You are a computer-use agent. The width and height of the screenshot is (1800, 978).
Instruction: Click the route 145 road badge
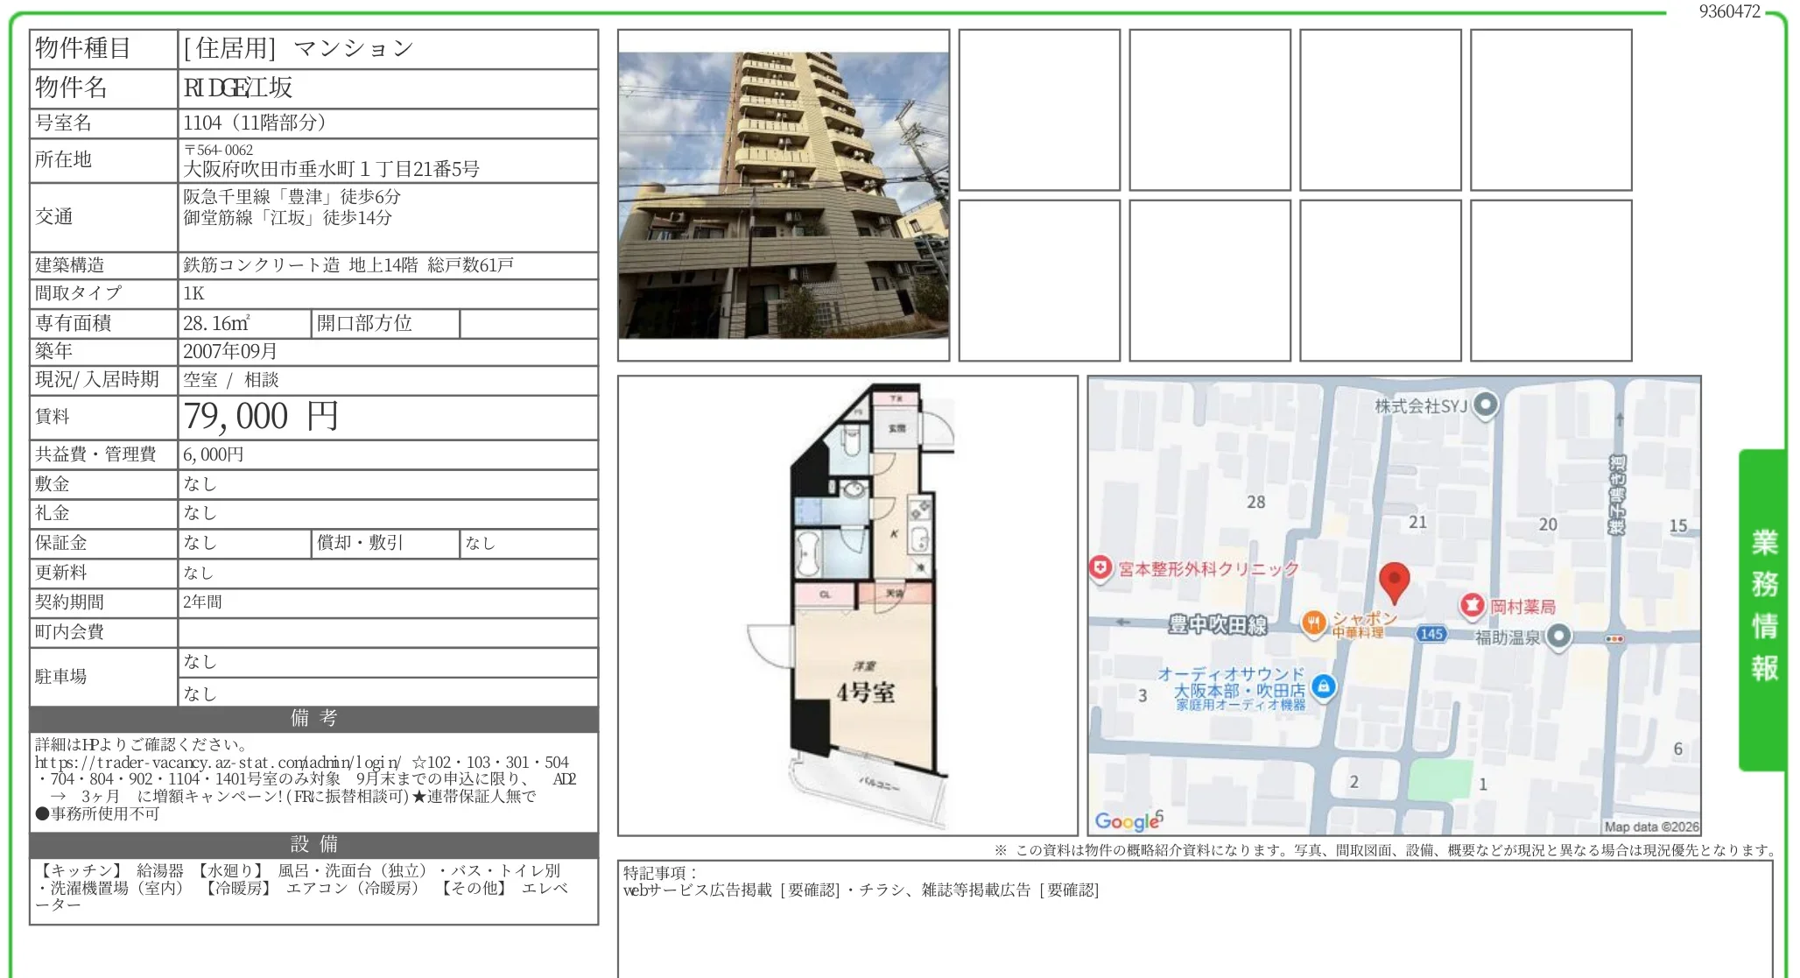point(1431,634)
